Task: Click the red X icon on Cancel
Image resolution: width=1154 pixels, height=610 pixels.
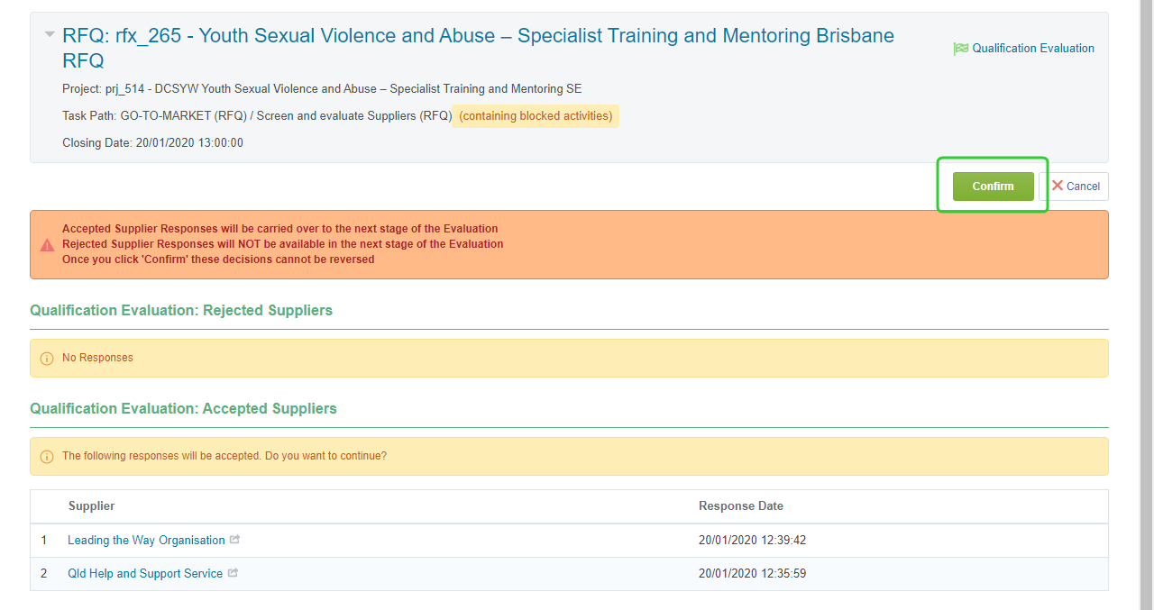Action: pyautogui.click(x=1057, y=186)
